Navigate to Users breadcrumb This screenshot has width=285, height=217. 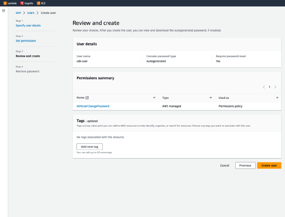(31, 13)
